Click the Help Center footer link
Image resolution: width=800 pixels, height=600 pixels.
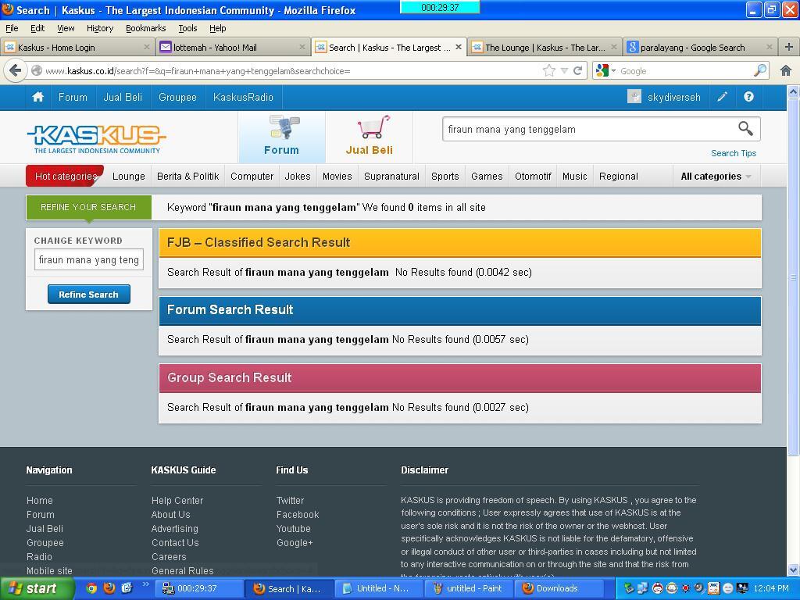(x=177, y=501)
